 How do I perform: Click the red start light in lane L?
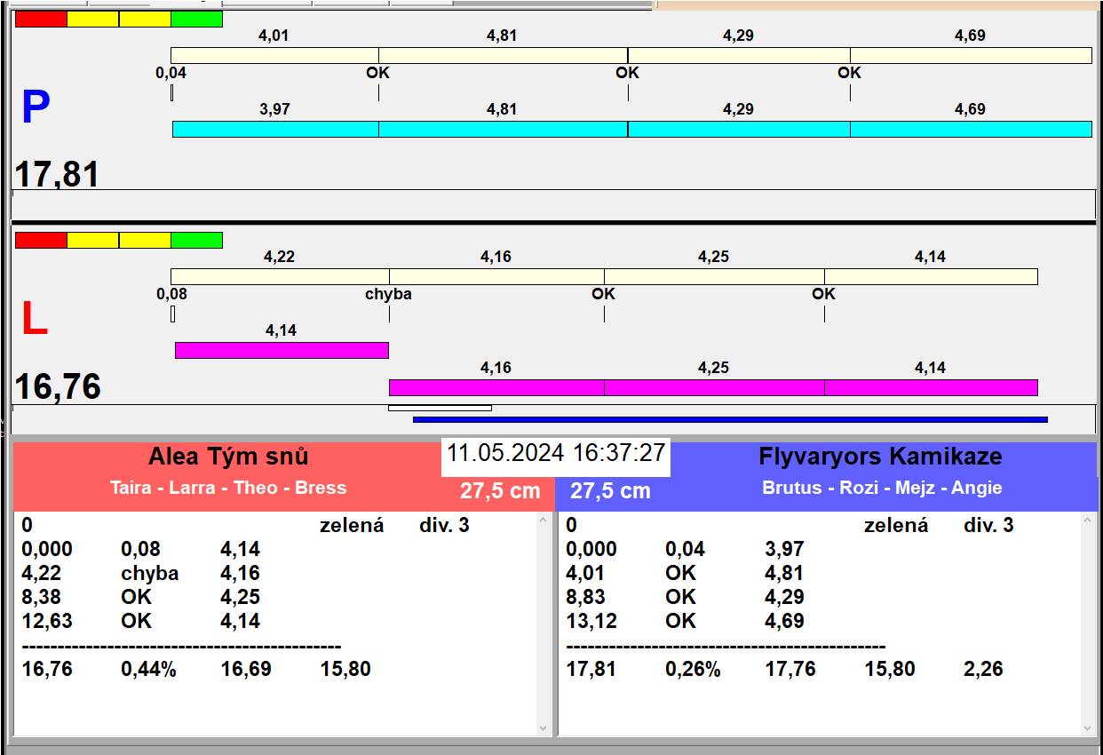point(41,240)
